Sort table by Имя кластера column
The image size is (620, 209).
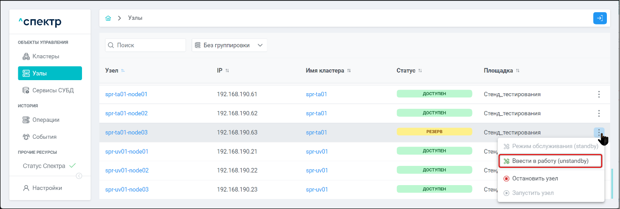tap(349, 71)
